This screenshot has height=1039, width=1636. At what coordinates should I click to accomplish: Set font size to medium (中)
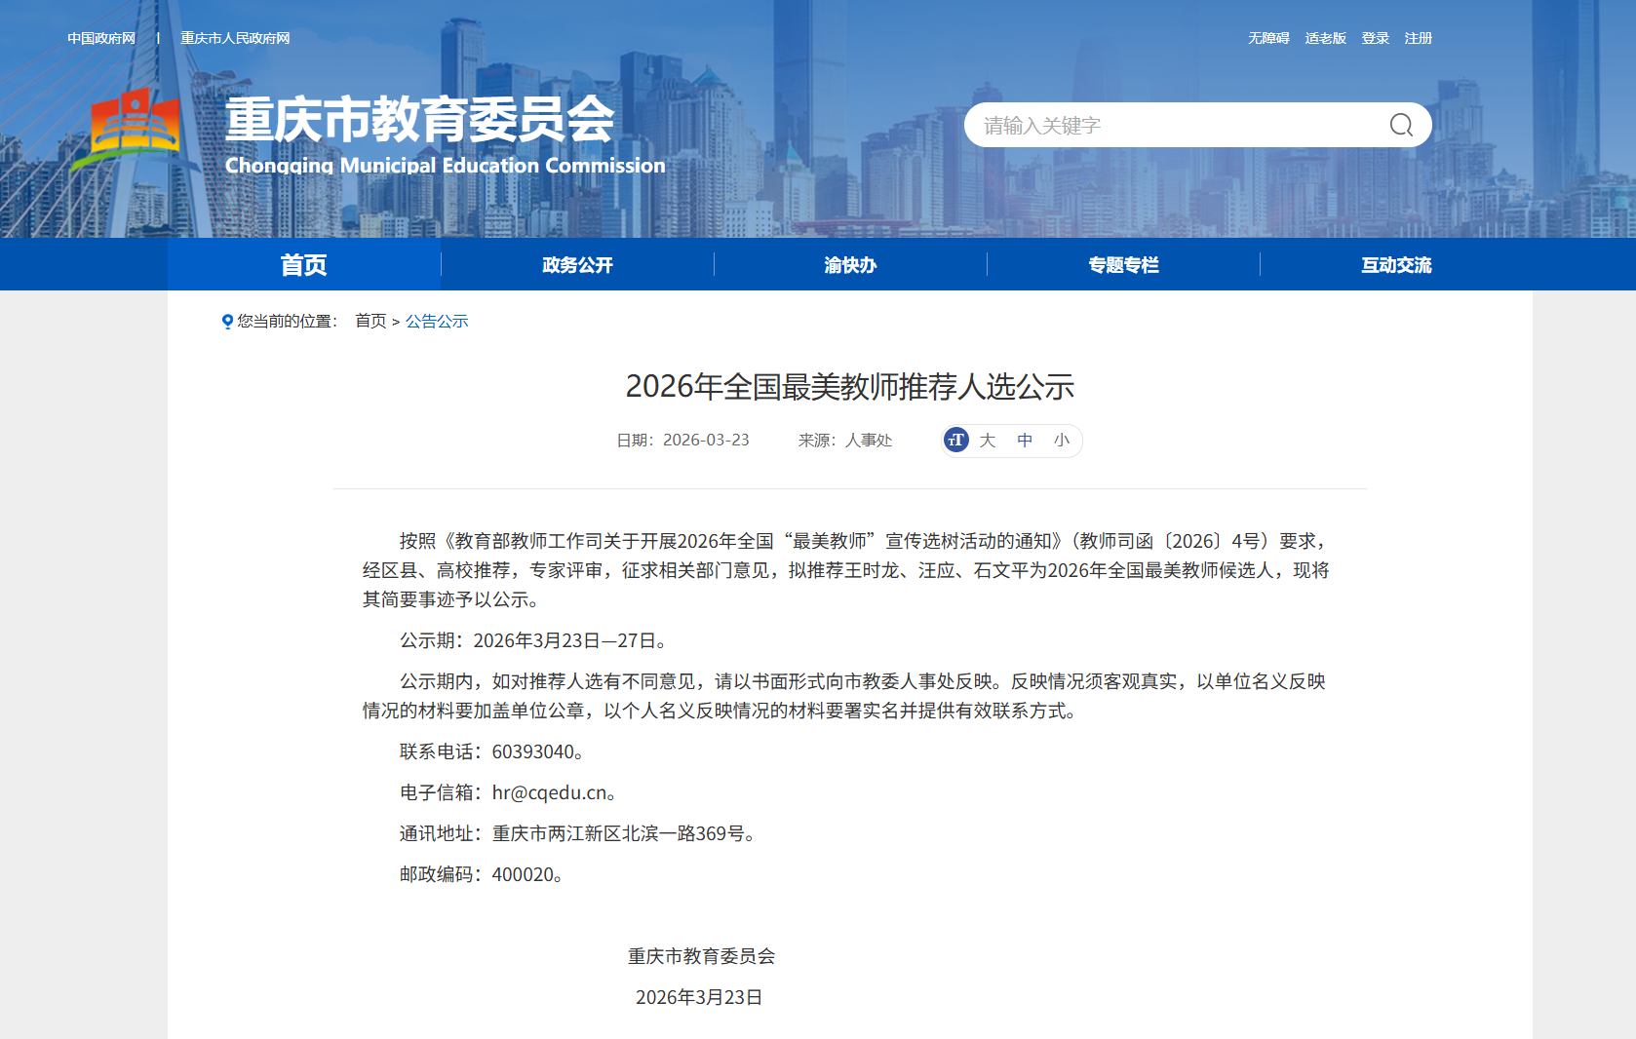click(1025, 441)
